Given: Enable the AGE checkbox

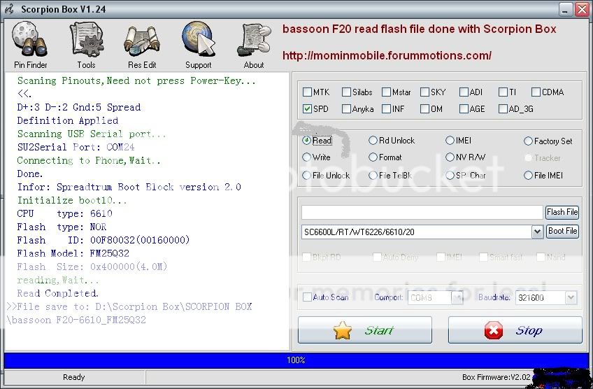Looking at the screenshot, I should pyautogui.click(x=464, y=109).
